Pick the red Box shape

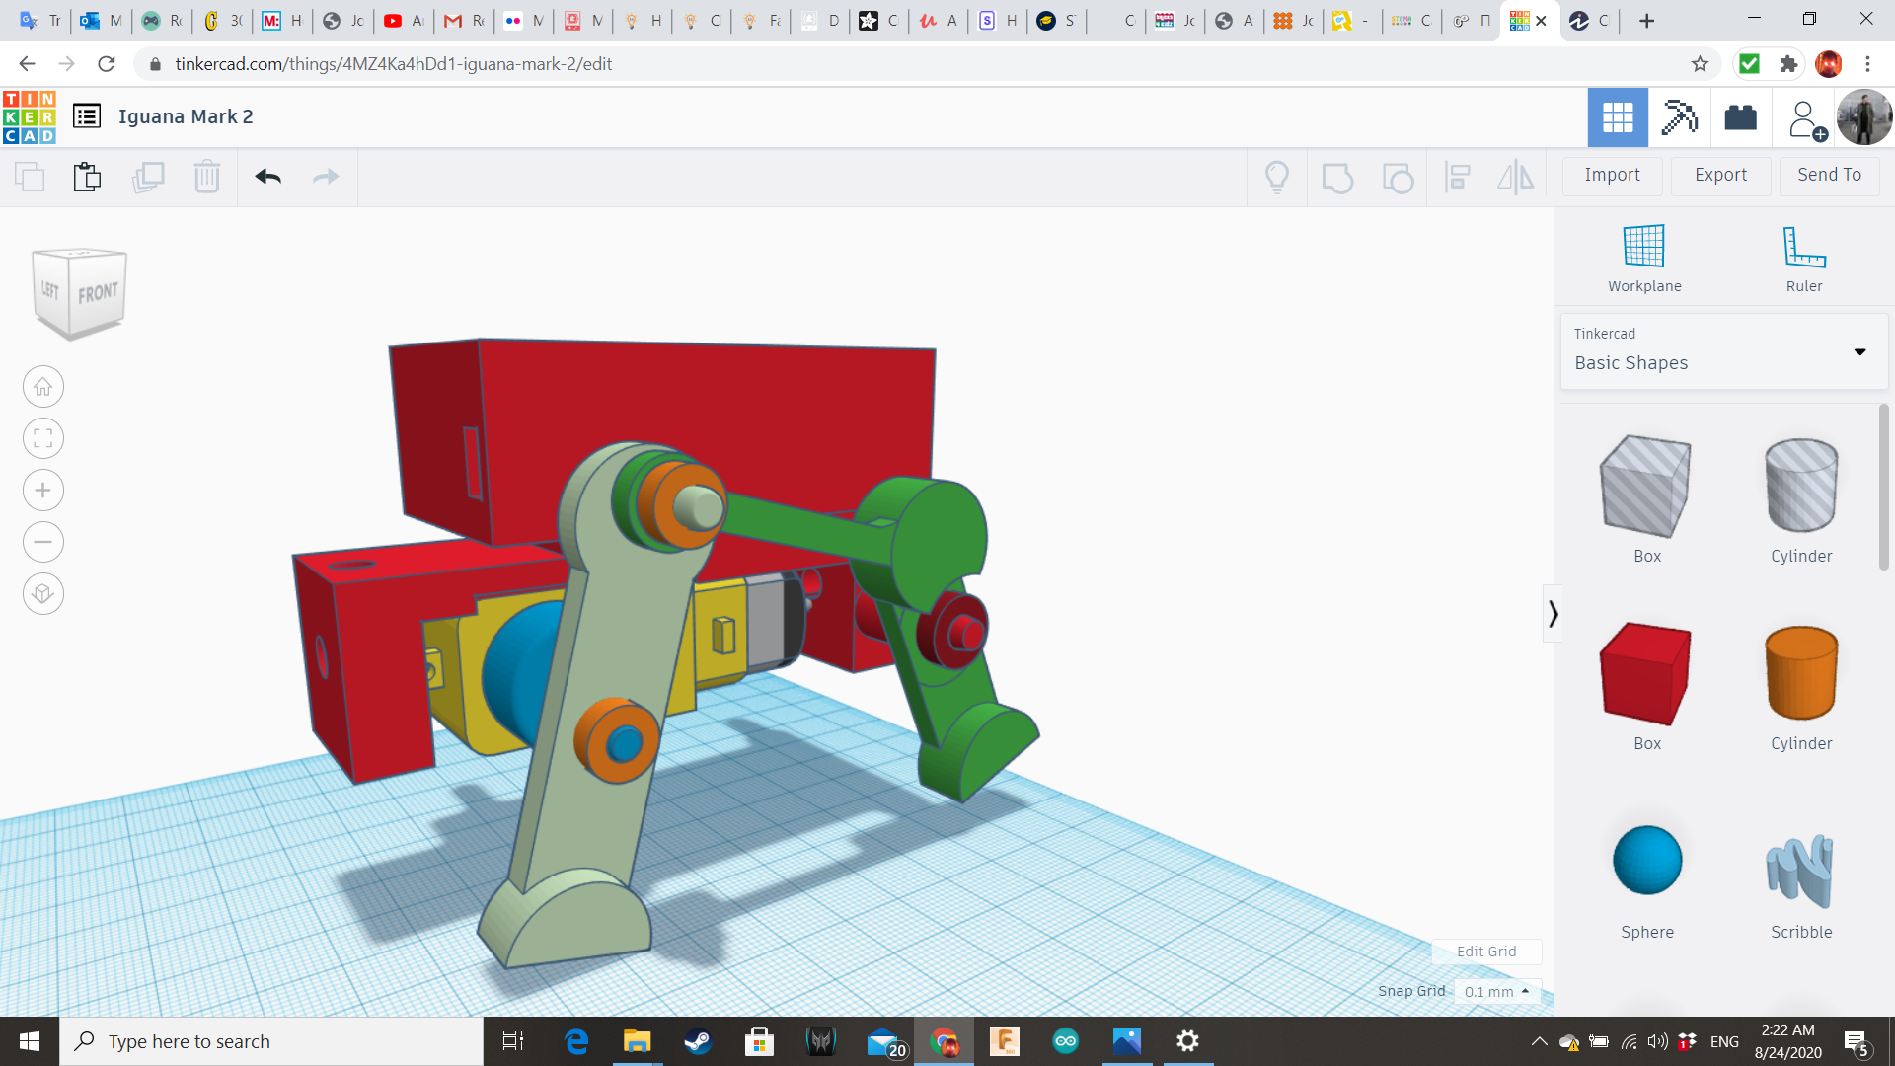1645,674
